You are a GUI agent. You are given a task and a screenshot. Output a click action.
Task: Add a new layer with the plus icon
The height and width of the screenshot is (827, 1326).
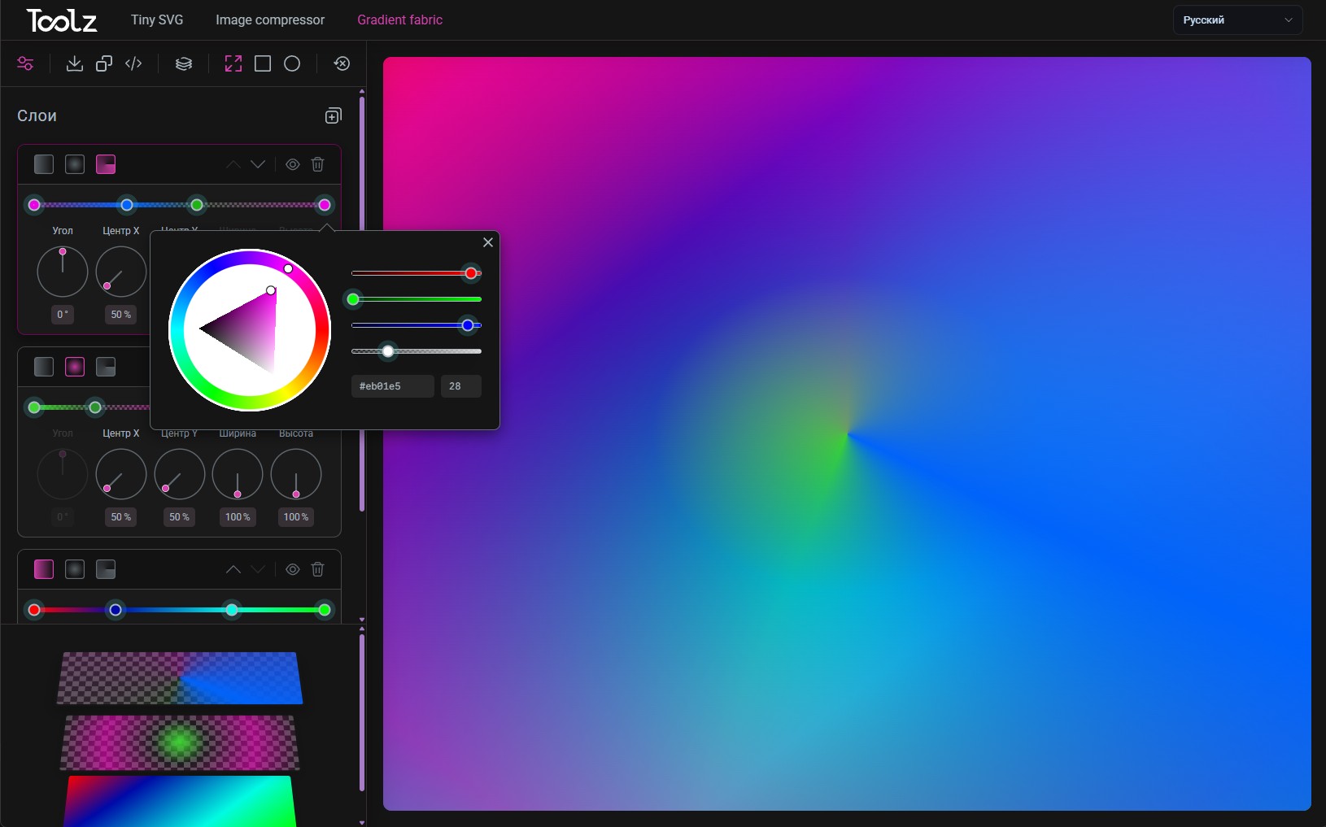[333, 116]
